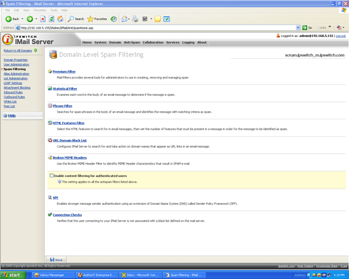Viewport: 349px width, 279px height.
Task: Open the Edit icon dropdown arrow
Action: tap(151, 19)
